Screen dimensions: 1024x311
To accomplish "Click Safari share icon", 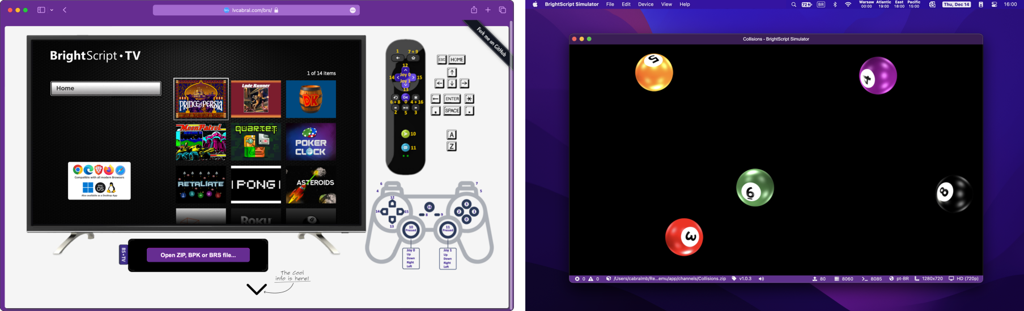I will click(474, 10).
